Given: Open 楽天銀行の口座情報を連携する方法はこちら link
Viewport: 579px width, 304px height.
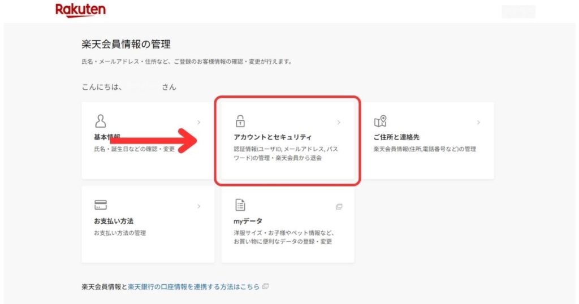Looking at the screenshot, I should pos(193,286).
